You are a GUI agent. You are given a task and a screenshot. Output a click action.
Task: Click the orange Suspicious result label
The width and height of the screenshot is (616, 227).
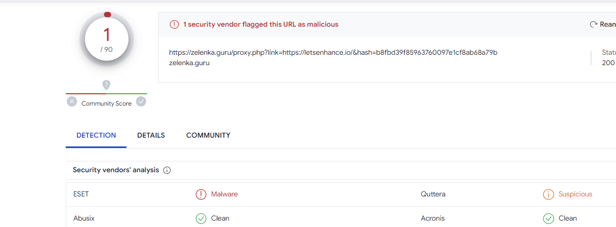click(575, 194)
